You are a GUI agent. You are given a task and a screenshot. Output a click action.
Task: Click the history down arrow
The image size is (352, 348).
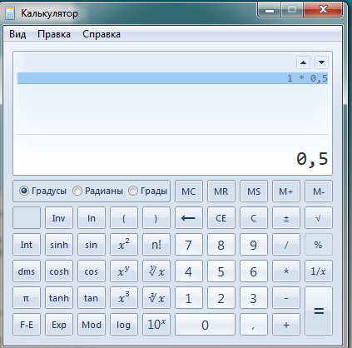click(x=321, y=62)
